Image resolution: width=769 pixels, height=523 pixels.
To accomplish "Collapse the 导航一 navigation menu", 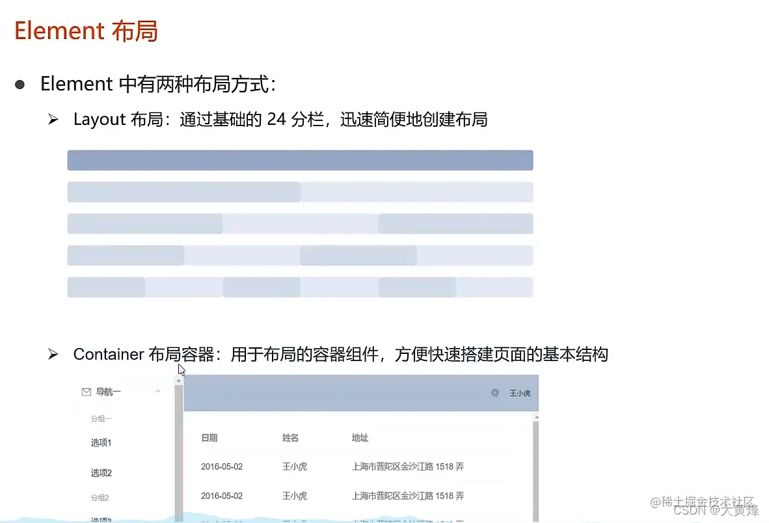I will 158,391.
